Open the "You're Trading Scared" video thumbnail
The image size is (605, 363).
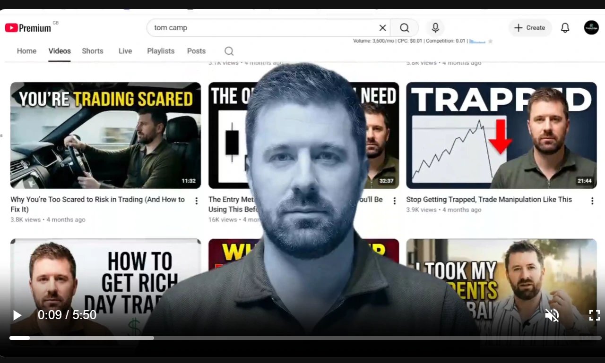105,135
